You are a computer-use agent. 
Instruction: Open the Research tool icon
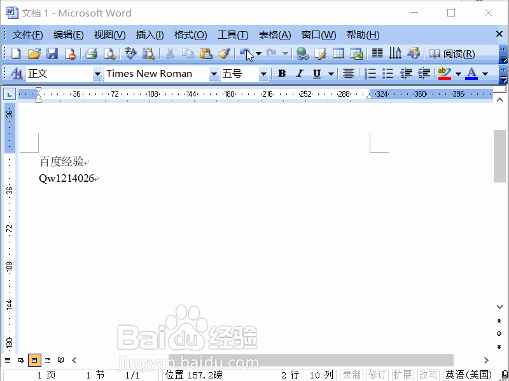coord(149,53)
